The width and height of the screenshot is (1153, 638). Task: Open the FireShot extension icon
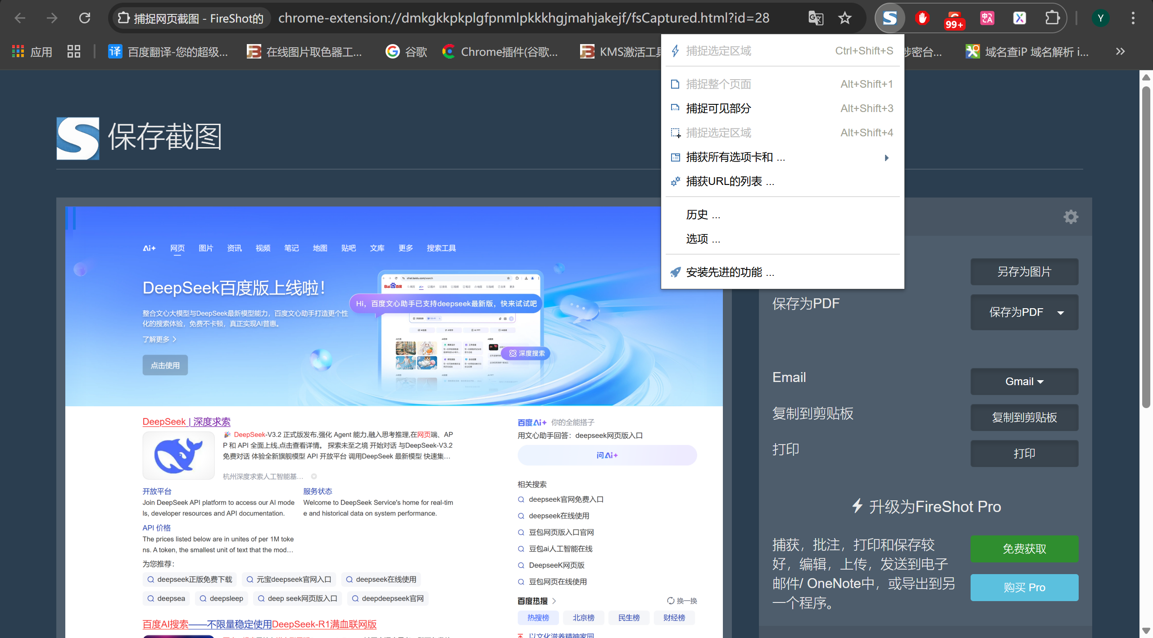[889, 18]
